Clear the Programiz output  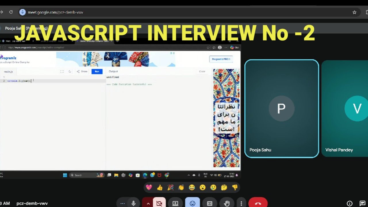pos(202,71)
